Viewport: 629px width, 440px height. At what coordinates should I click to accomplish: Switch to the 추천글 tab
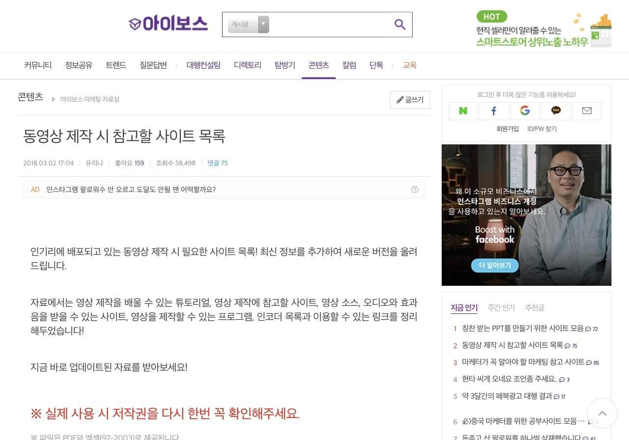pyautogui.click(x=535, y=308)
